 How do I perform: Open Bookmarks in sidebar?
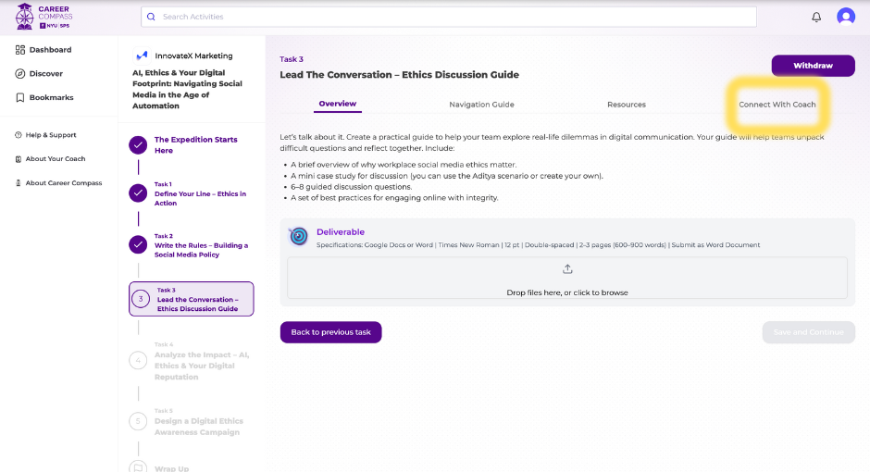coord(50,98)
